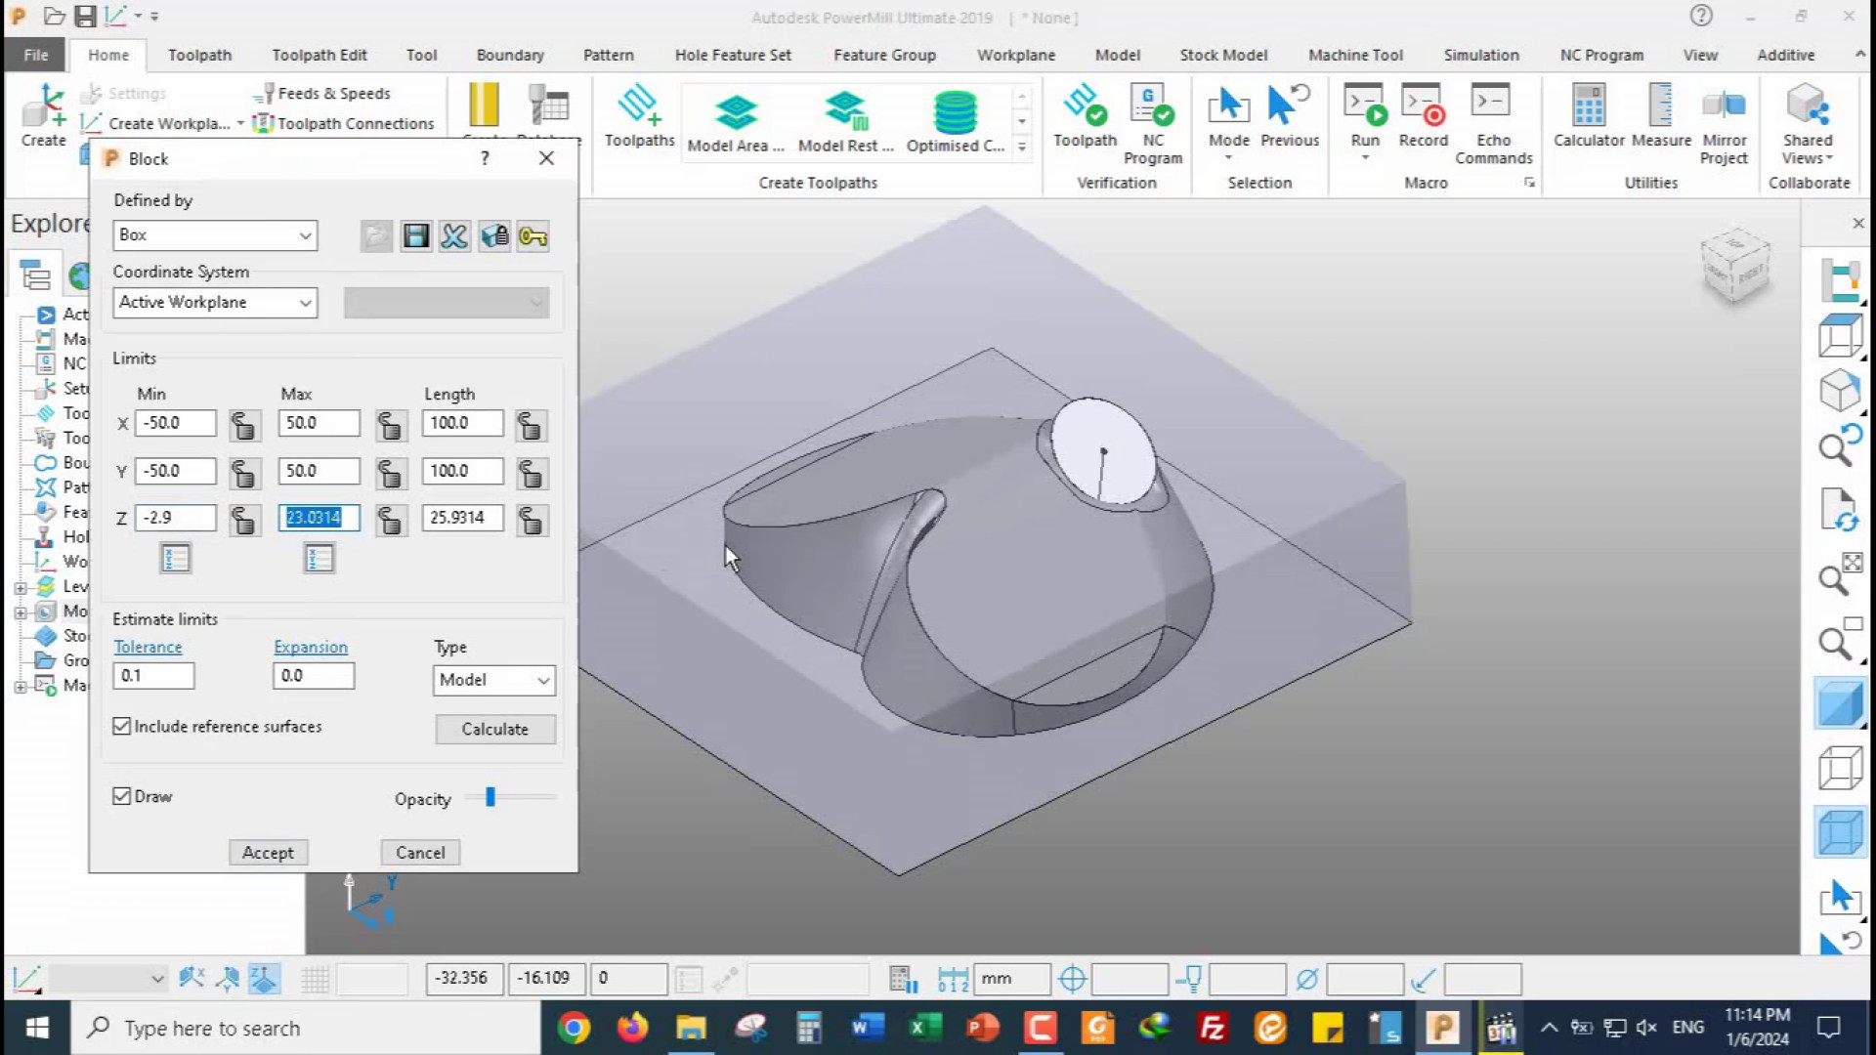This screenshot has width=1876, height=1055.
Task: Click the delete block X icon
Action: pyautogui.click(x=454, y=235)
